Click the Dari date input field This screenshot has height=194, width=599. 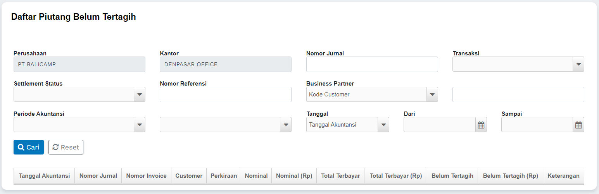click(x=440, y=125)
